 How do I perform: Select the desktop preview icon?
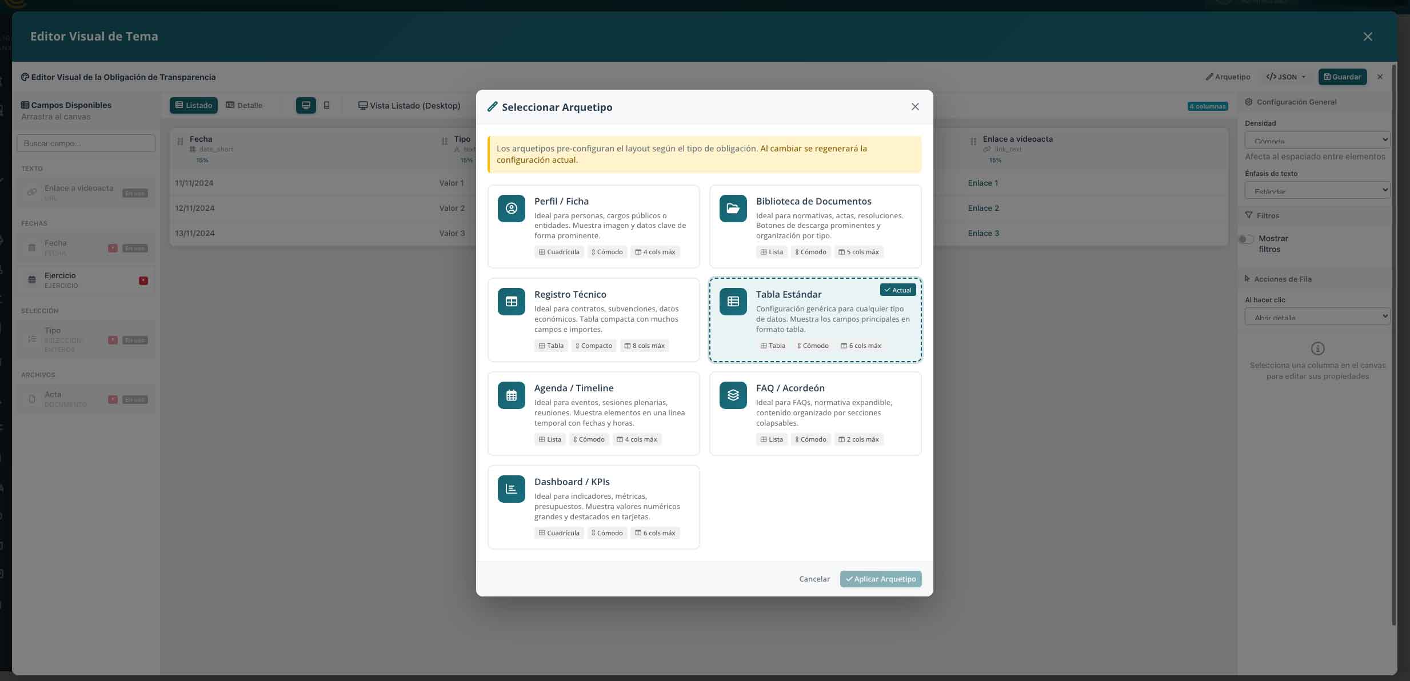[x=306, y=105]
